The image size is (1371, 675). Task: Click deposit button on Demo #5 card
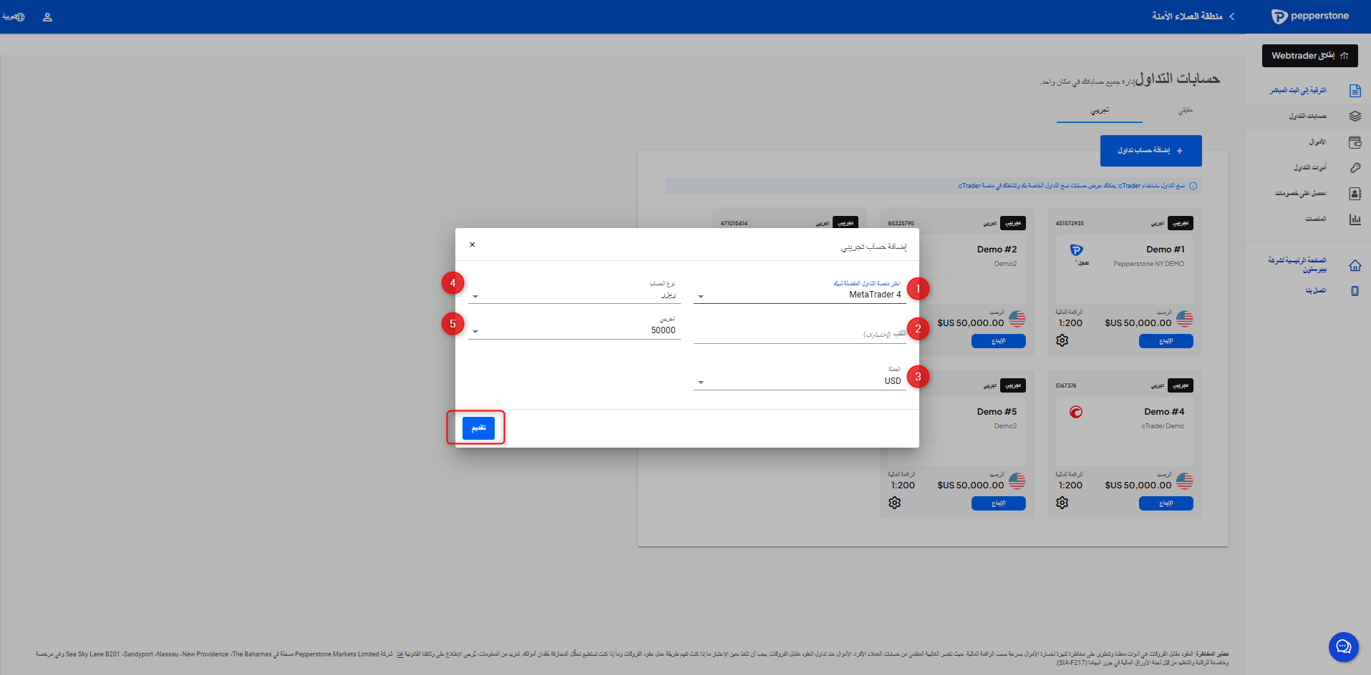(998, 503)
